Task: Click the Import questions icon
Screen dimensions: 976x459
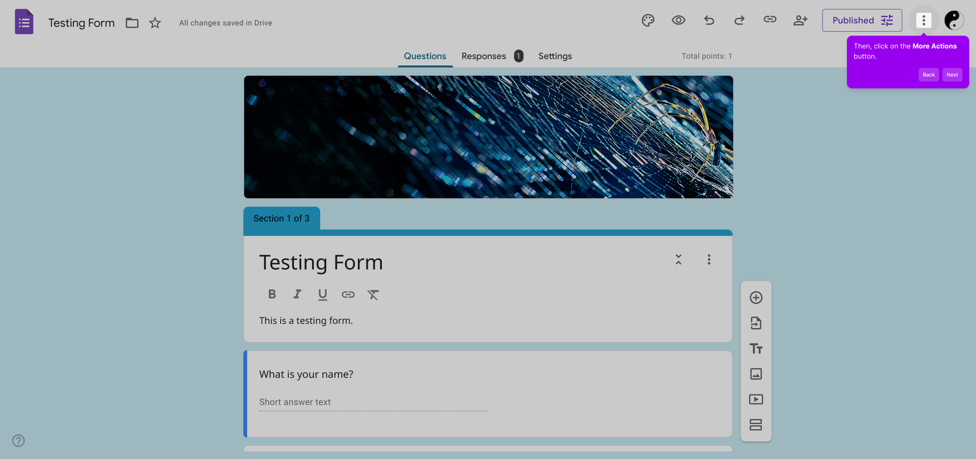Action: pos(756,323)
